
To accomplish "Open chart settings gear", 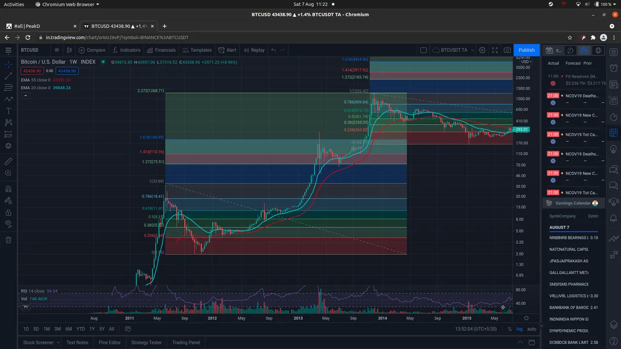I will 482,50.
